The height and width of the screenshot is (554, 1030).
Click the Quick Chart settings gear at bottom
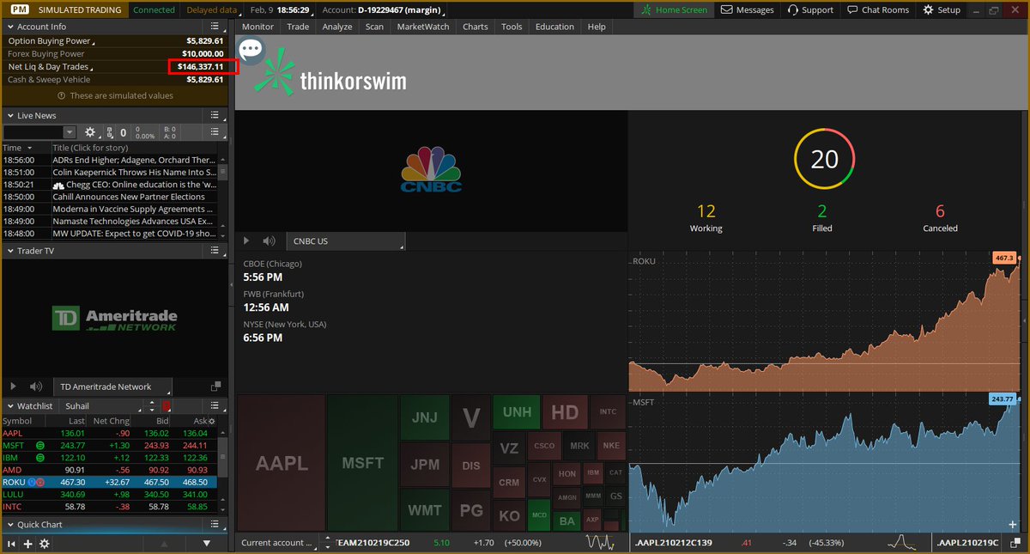point(45,544)
